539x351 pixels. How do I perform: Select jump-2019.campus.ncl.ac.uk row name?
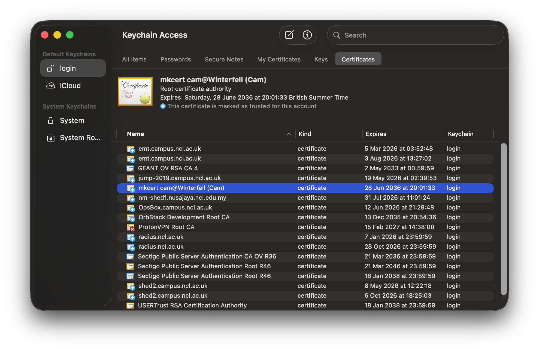[x=180, y=178]
